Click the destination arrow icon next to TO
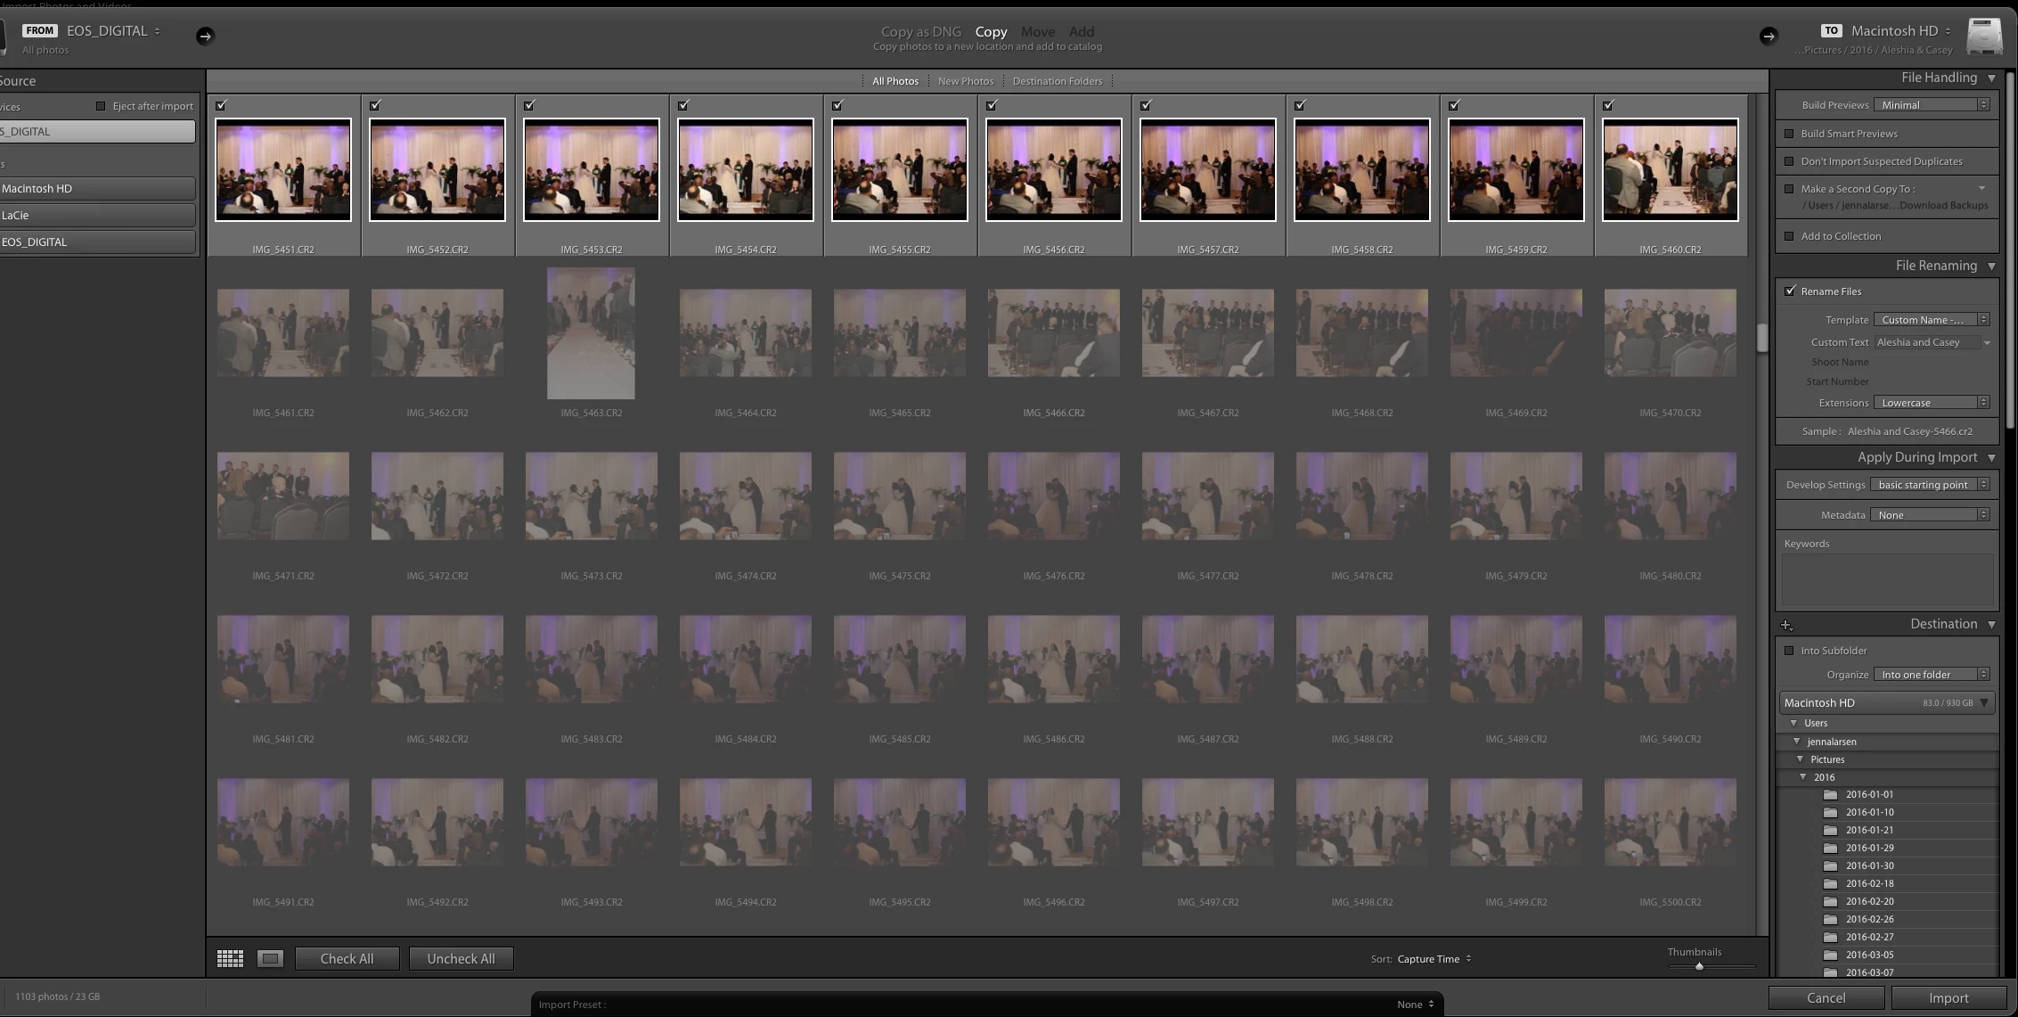2018x1017 pixels. (1769, 36)
